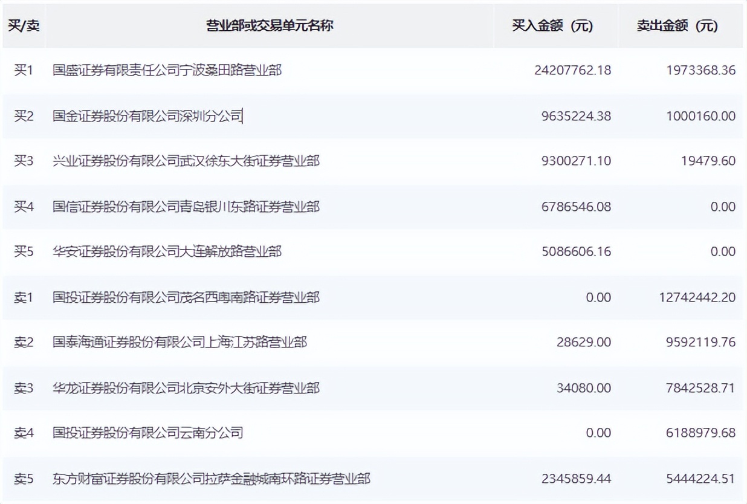
Task: Click the 0.00 sell amount in 买5 row
Action: 723,251
